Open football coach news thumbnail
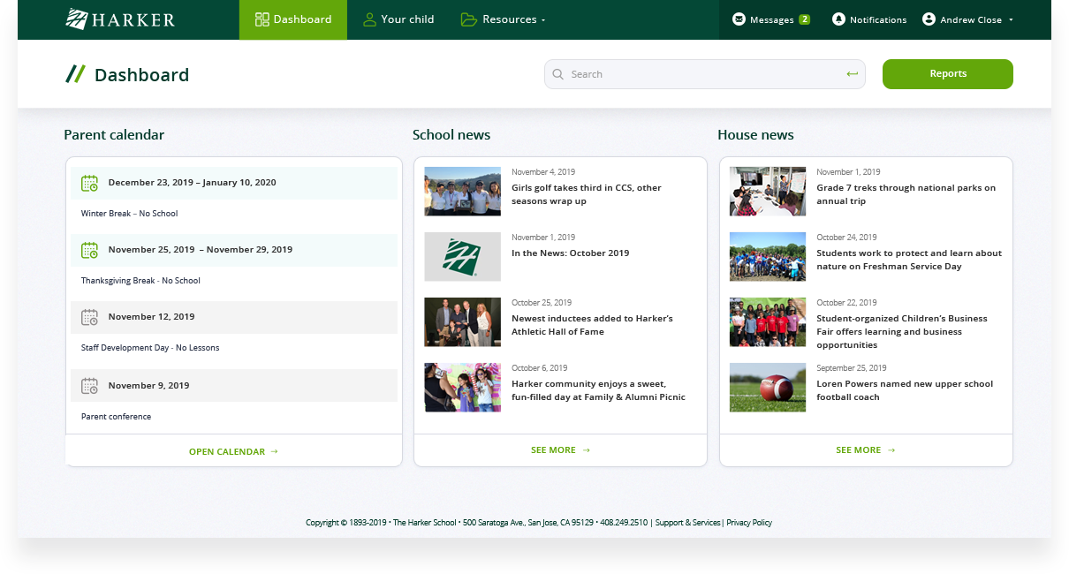The width and height of the screenshot is (1069, 574). 768,387
